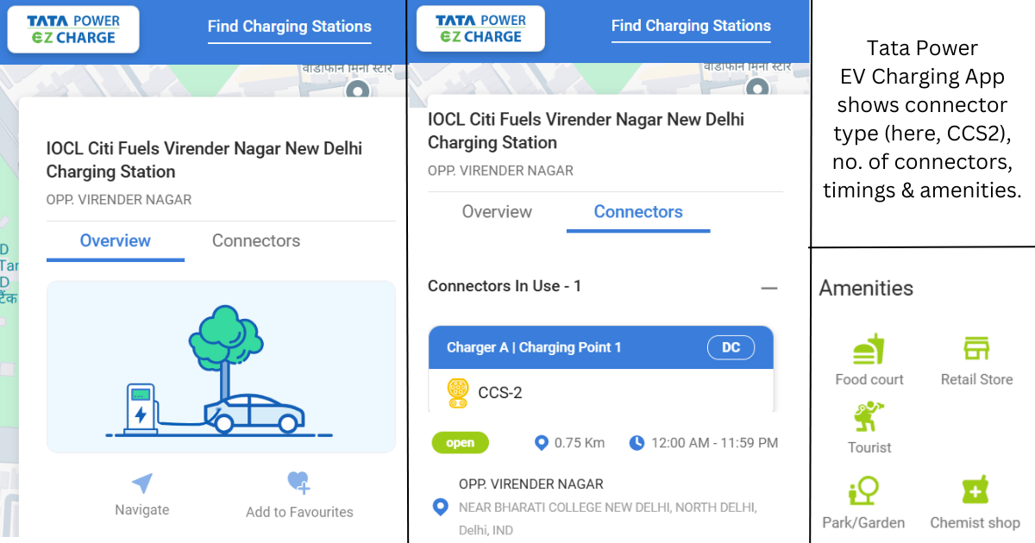
Task: Click the clock icon beside opening hours
Action: click(x=637, y=443)
